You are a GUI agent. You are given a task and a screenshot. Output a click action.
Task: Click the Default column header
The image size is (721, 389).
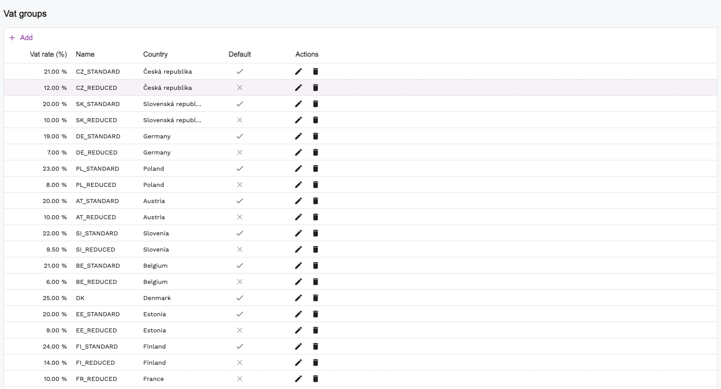(240, 54)
